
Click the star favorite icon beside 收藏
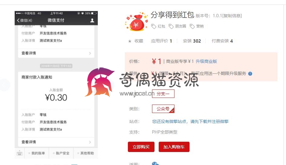click(x=130, y=41)
